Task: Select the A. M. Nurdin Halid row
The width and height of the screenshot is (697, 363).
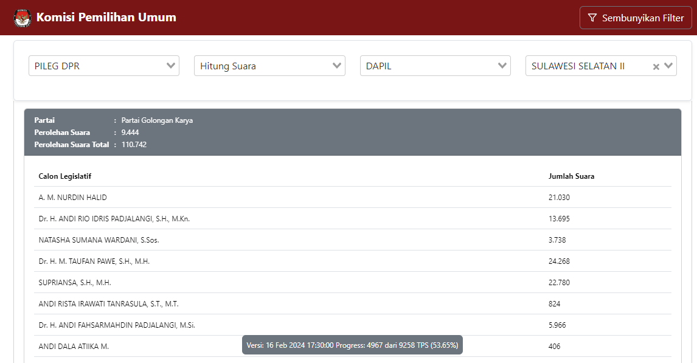Action: (73, 198)
